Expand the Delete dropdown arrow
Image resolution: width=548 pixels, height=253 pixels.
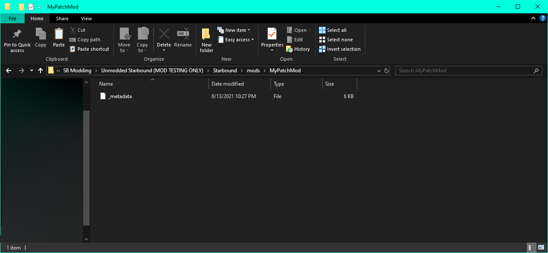tap(164, 50)
